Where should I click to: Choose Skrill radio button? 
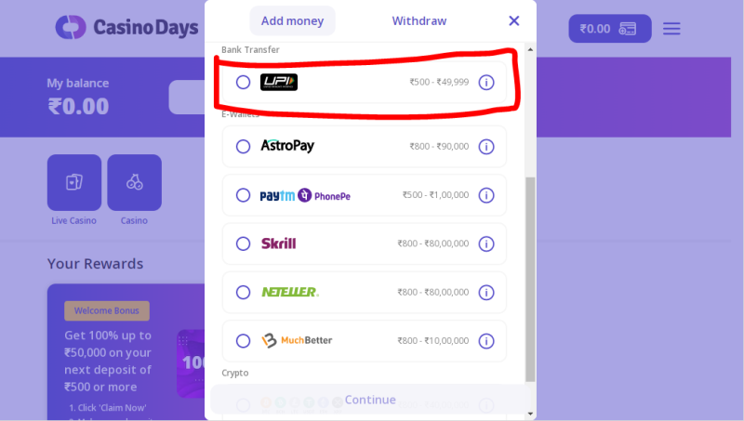pos(243,243)
